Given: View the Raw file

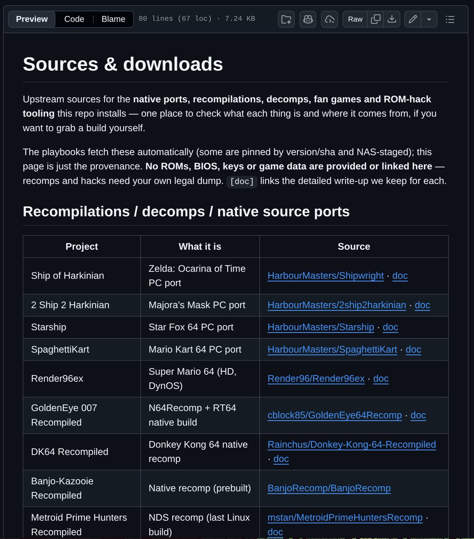Looking at the screenshot, I should [x=355, y=19].
